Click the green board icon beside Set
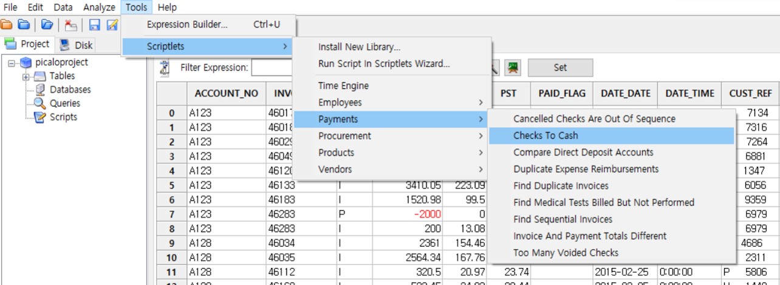The width and height of the screenshot is (780, 285). [x=514, y=67]
